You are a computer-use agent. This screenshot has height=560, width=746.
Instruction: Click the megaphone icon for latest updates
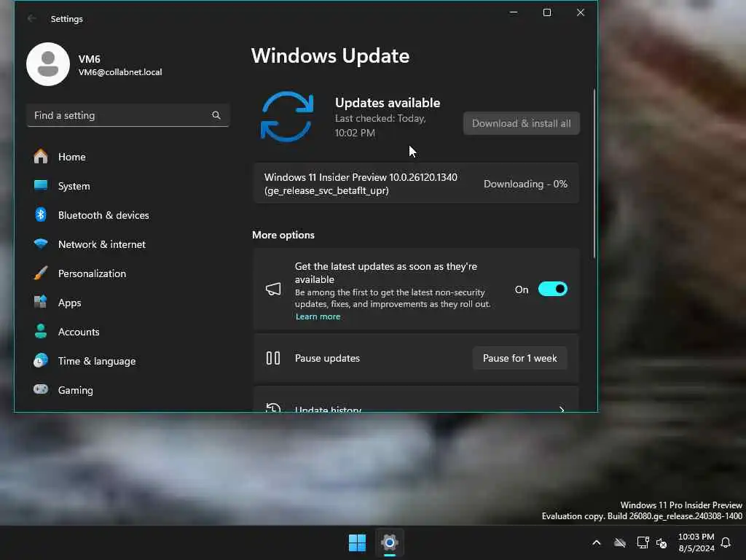[273, 289]
